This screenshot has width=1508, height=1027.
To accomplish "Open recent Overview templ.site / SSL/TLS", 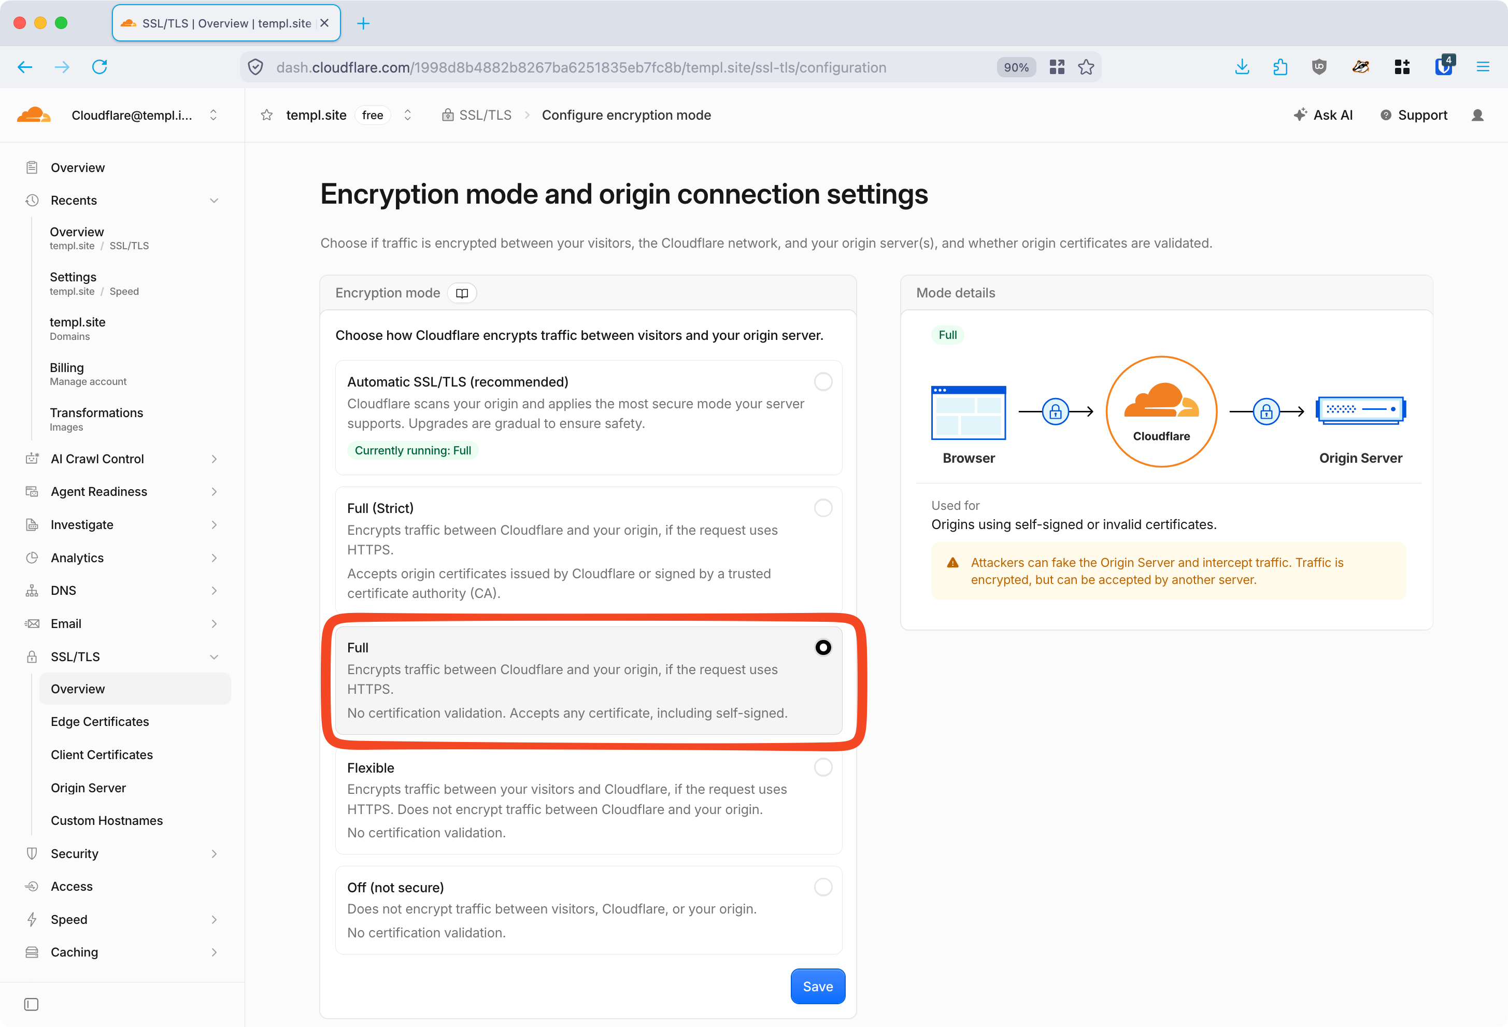I will tap(99, 238).
